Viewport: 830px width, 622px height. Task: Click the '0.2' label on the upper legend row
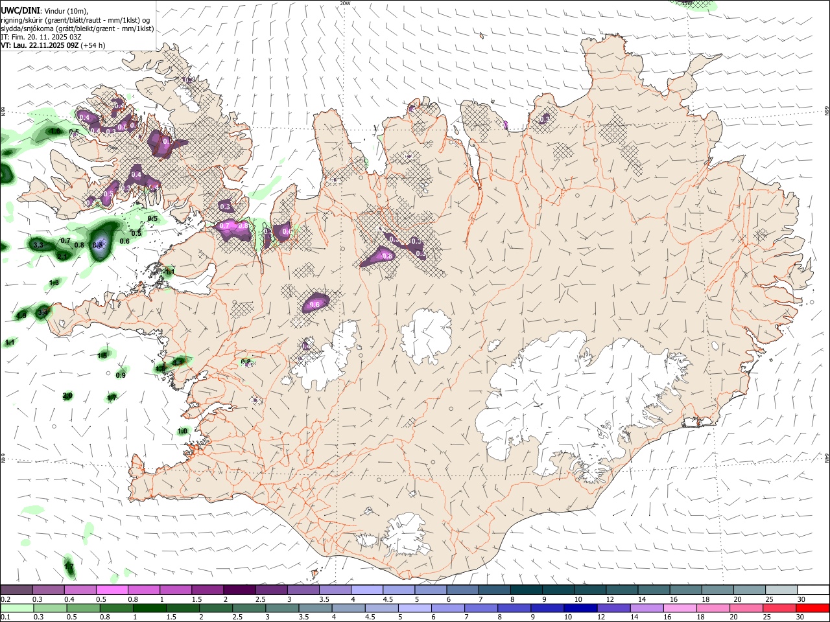[5, 599]
